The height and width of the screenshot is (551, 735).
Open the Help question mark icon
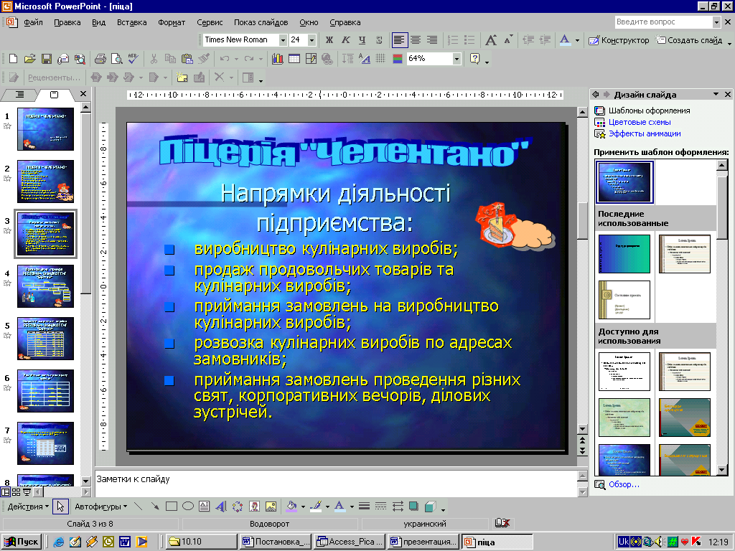point(475,59)
